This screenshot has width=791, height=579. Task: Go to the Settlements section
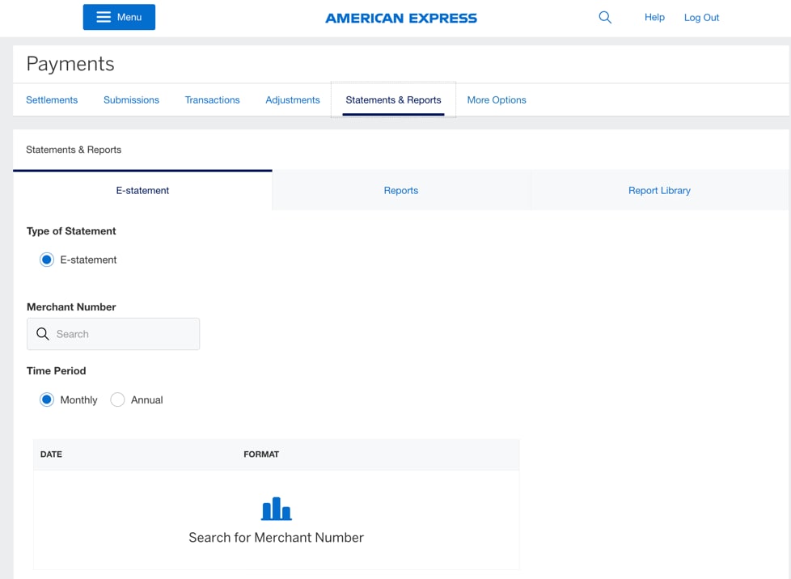52,99
